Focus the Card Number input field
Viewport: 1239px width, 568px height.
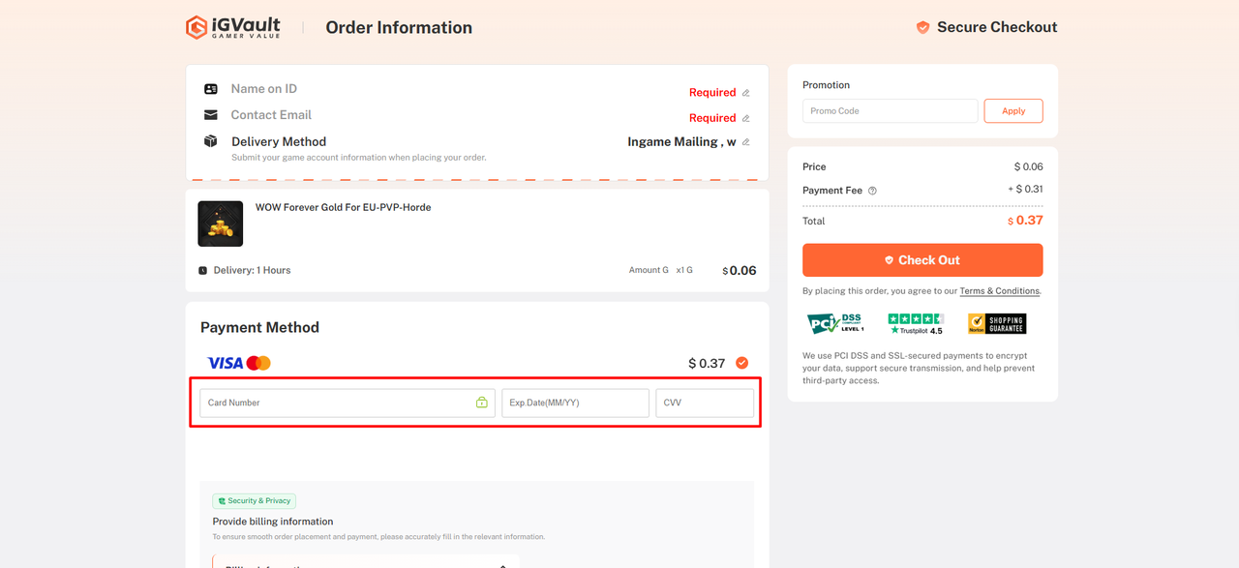tap(348, 403)
